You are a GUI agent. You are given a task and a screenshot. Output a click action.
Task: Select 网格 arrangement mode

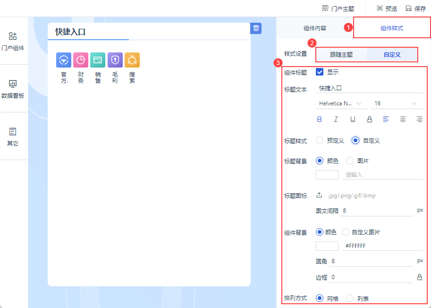tap(320, 298)
